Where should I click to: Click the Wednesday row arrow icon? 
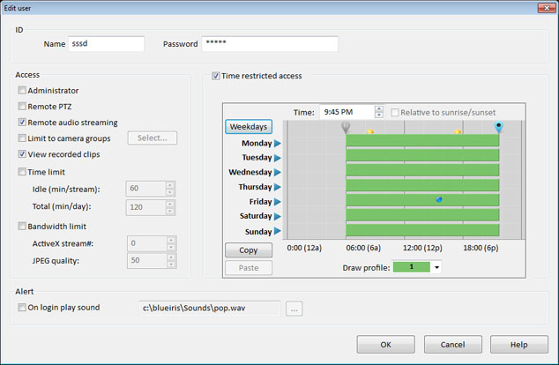(x=277, y=173)
